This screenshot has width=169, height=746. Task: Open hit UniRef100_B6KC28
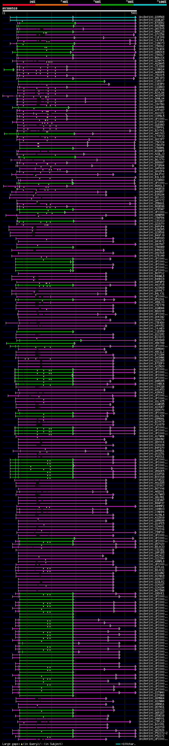(151, 31)
